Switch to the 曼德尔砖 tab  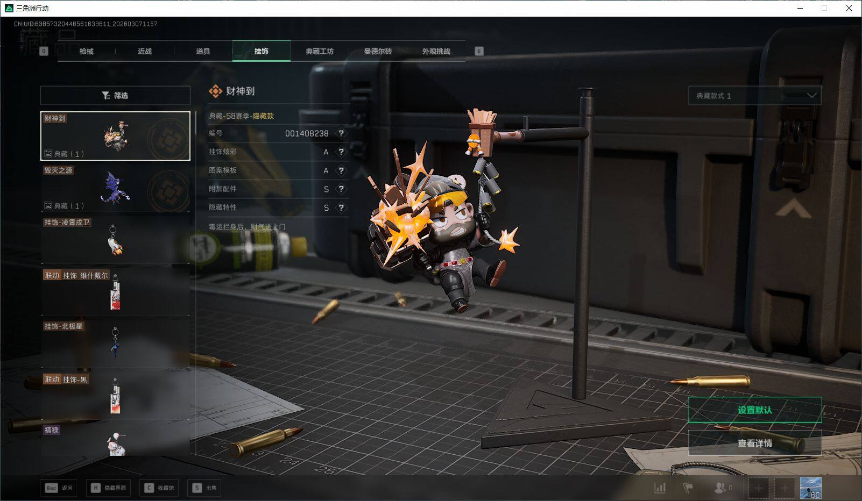(378, 51)
